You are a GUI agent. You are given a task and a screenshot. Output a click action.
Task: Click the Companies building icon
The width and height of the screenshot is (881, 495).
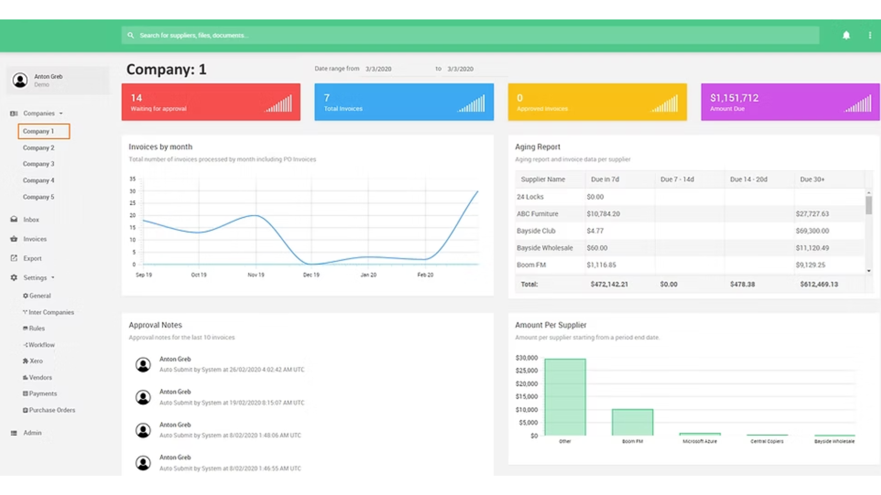click(x=14, y=113)
